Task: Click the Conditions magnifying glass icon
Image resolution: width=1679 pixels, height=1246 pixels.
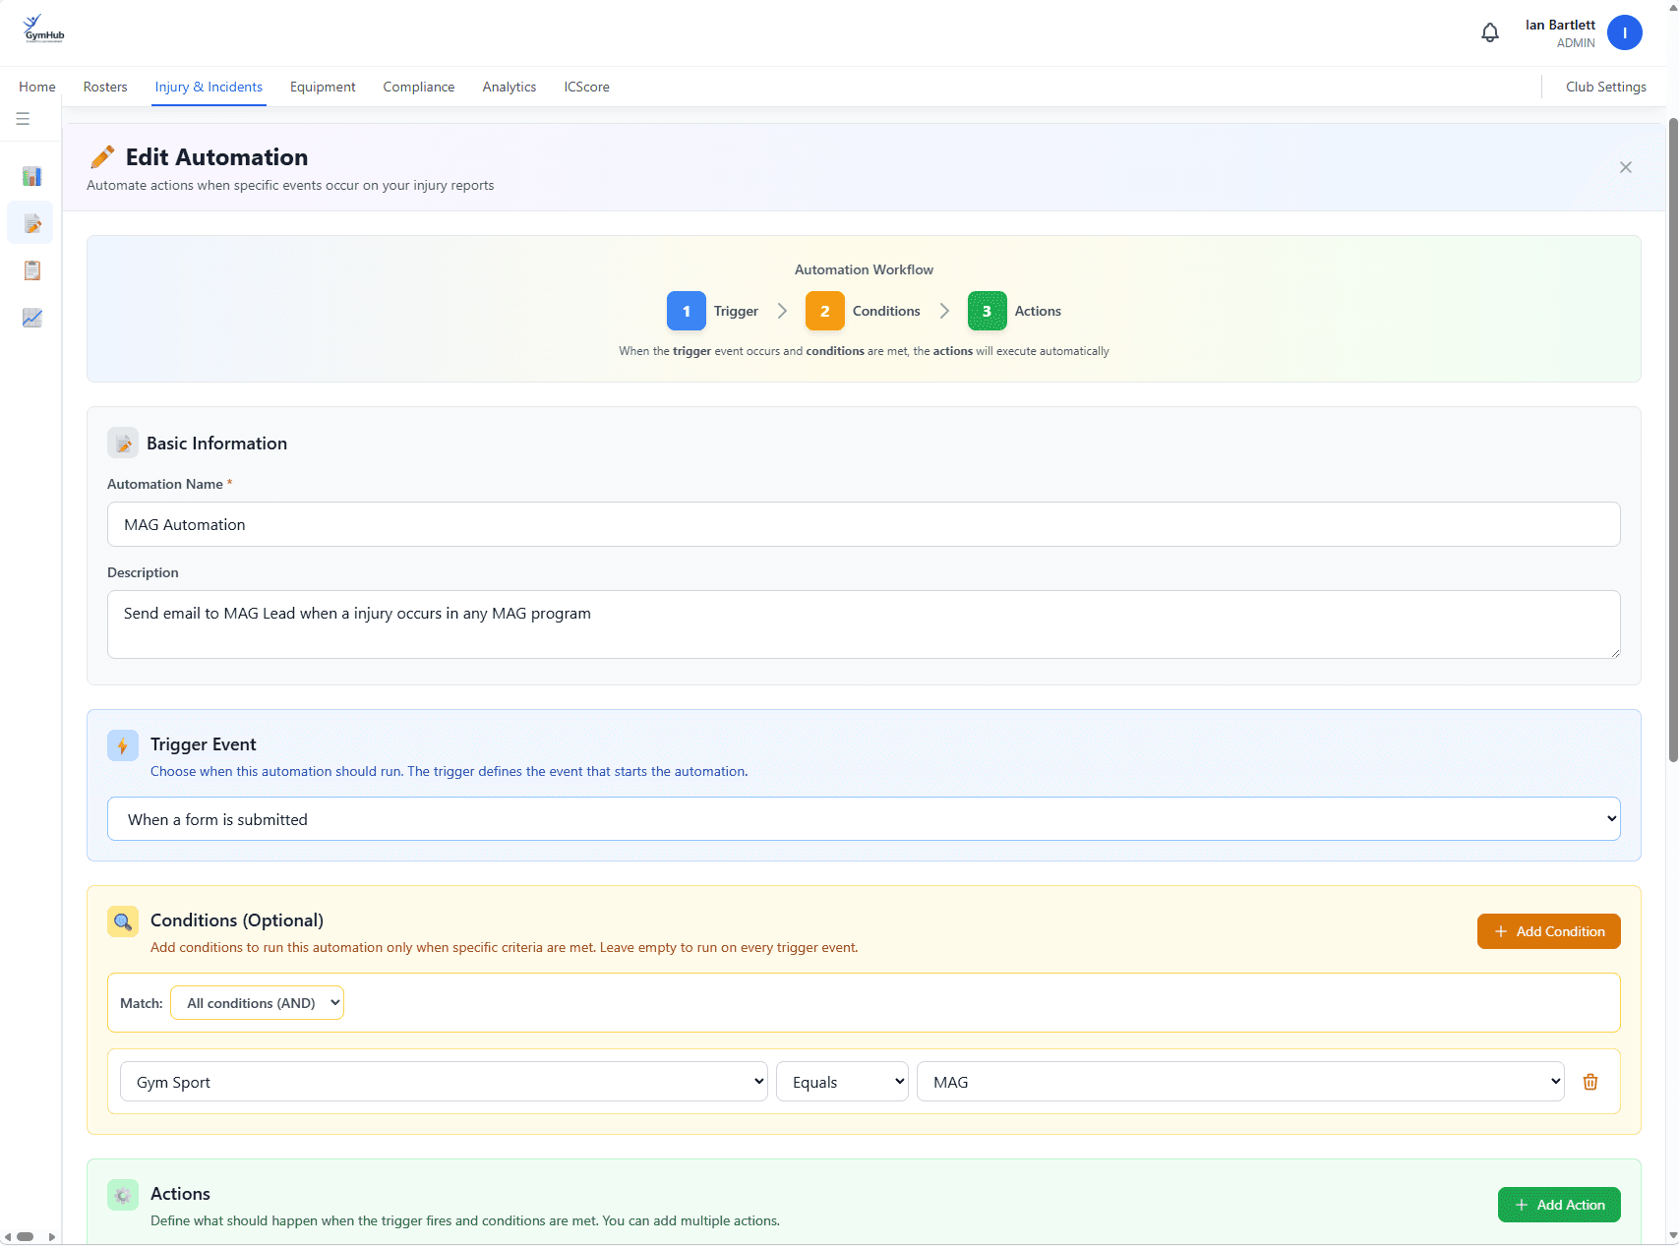Action: click(x=123, y=921)
